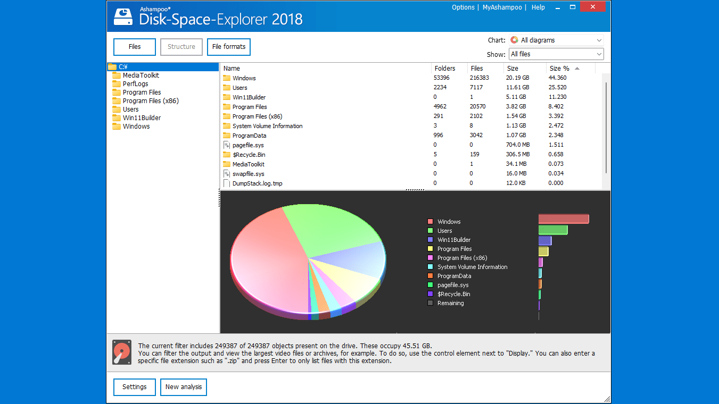Click pagefile.sys file icon
The width and height of the screenshot is (719, 404).
[227, 145]
